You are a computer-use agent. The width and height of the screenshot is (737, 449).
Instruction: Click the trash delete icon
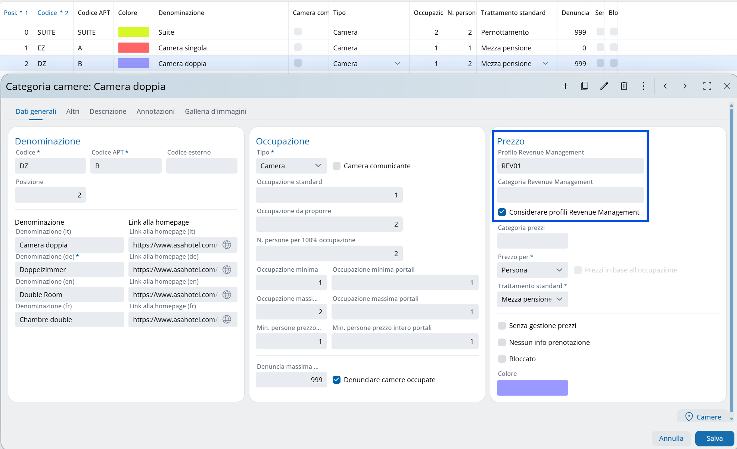click(624, 86)
